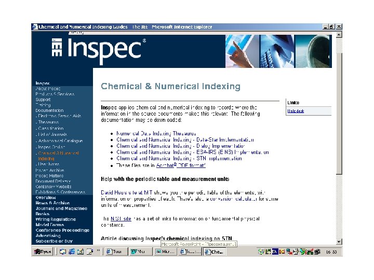Open 'Inspec Archive' in the sidebar
The height and width of the screenshot is (280, 374).
(50, 170)
